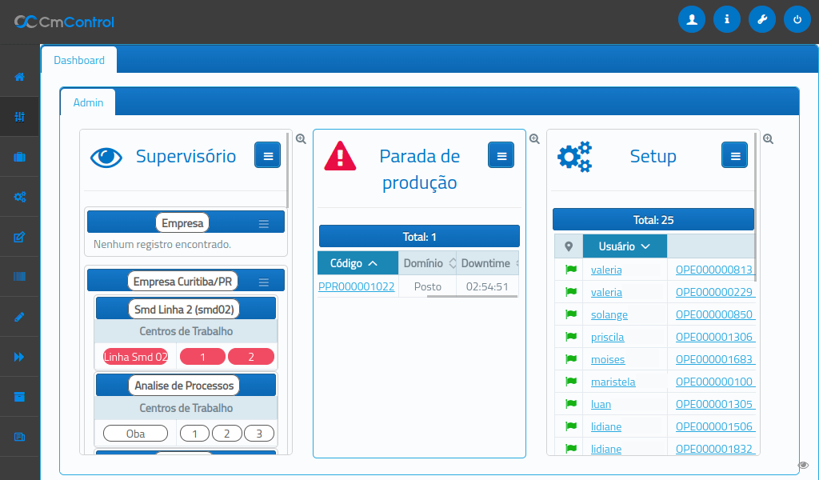Open the briefcase icon in the sidebar
The width and height of the screenshot is (819, 480).
20,157
